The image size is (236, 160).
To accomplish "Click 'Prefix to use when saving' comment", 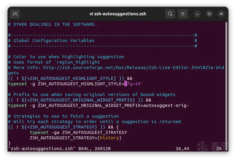I will click(92, 95).
